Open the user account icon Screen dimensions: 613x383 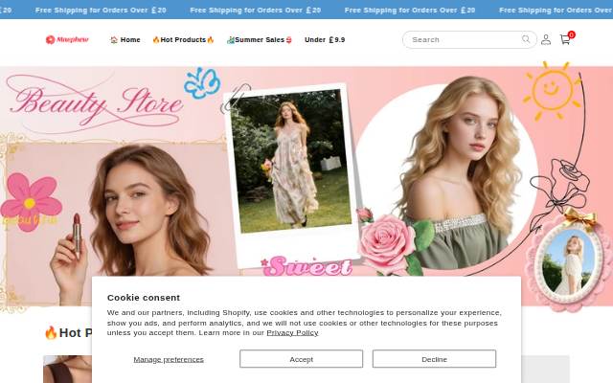546,39
